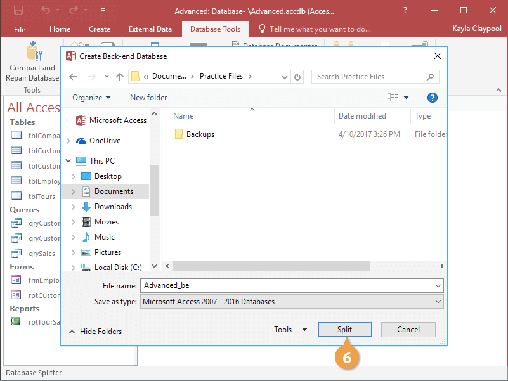Sort by the Date modified column header

tap(362, 116)
